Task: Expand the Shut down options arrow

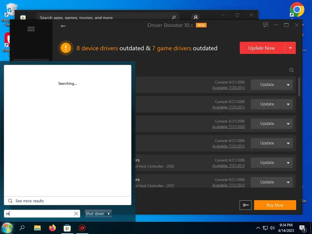Action: pos(109,214)
